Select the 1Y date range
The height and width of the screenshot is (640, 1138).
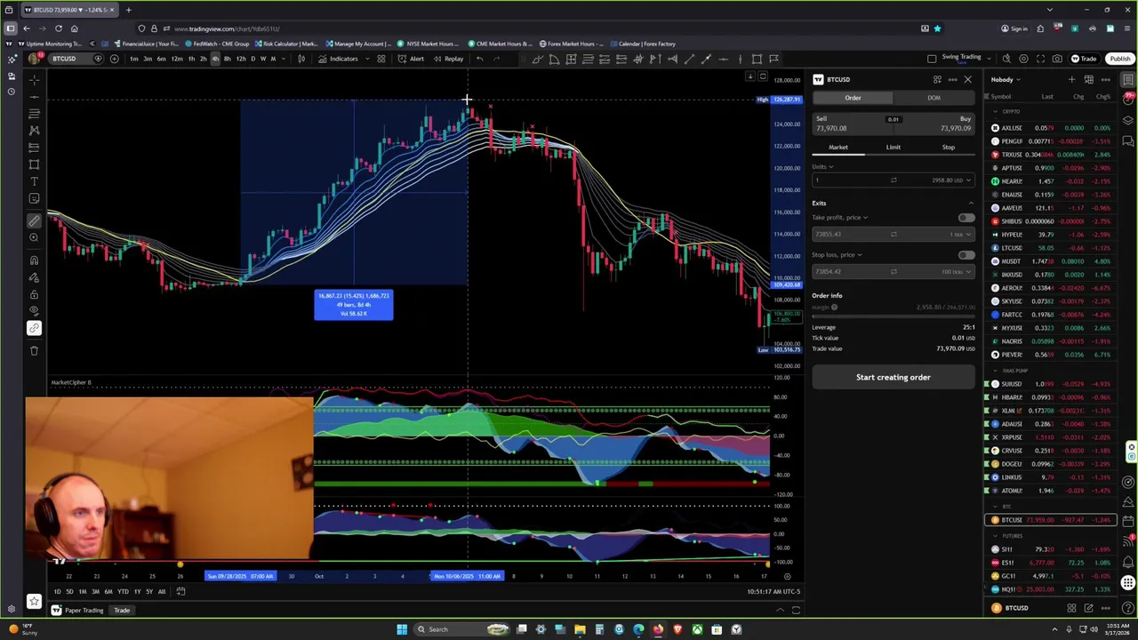pyautogui.click(x=136, y=592)
